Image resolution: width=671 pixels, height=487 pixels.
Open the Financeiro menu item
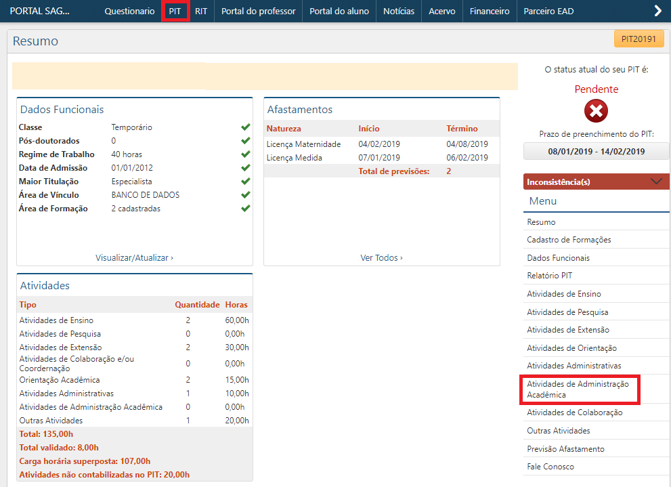point(489,12)
